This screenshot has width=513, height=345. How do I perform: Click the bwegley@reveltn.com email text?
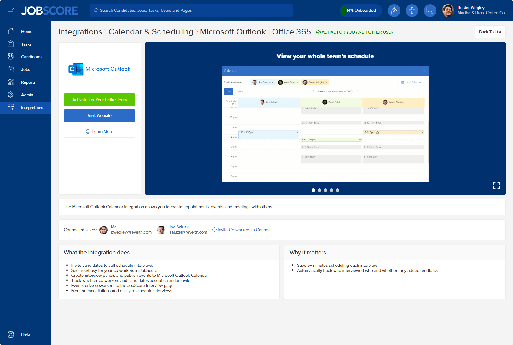point(131,232)
